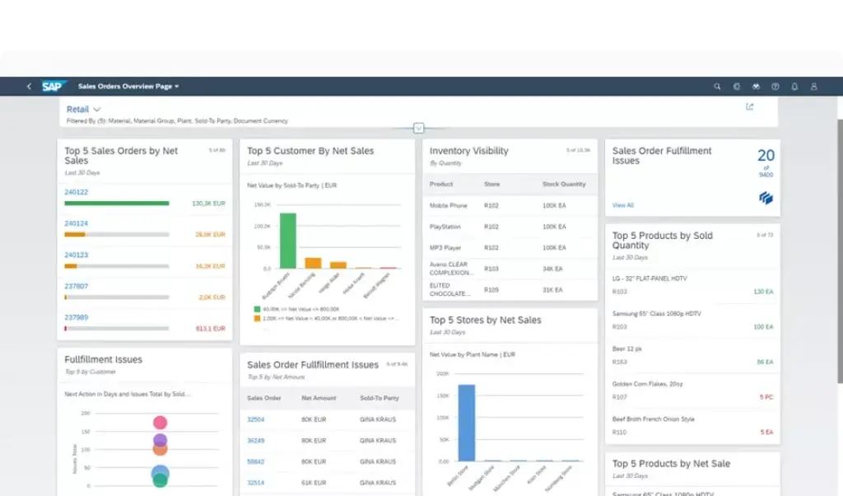Click the green progress bar for order 240122

click(x=117, y=204)
